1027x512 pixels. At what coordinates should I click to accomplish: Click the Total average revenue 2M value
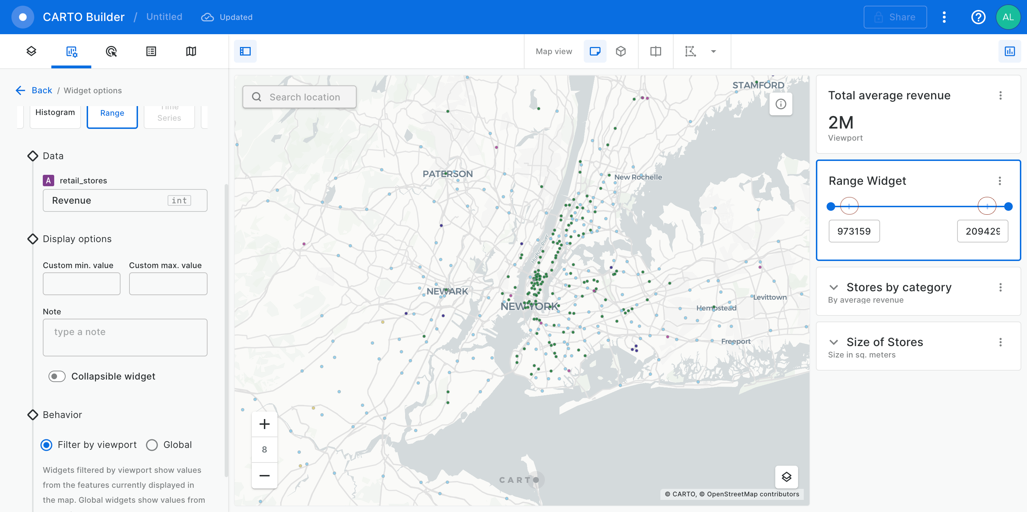point(840,122)
